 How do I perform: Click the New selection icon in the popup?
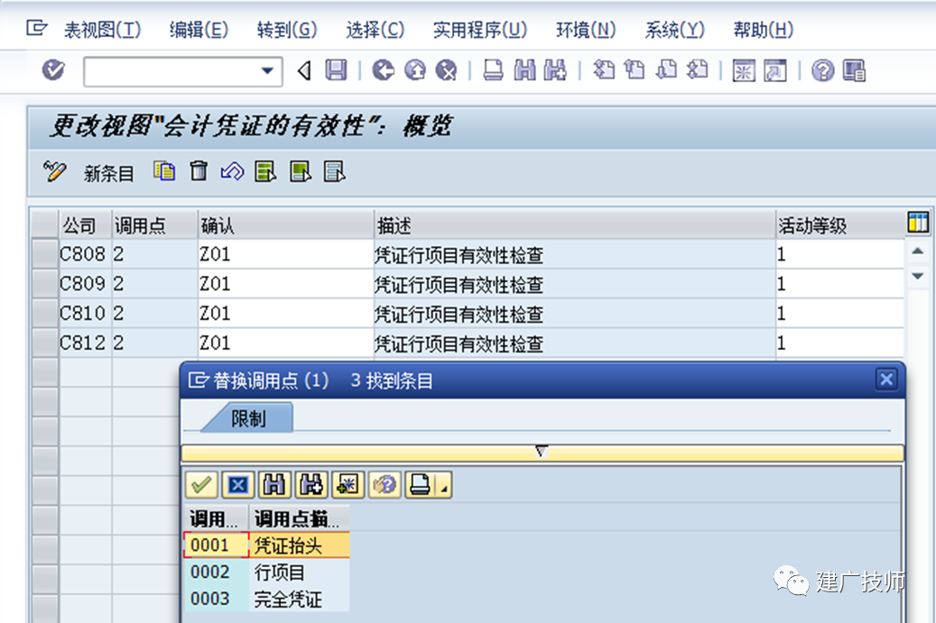pyautogui.click(x=348, y=485)
